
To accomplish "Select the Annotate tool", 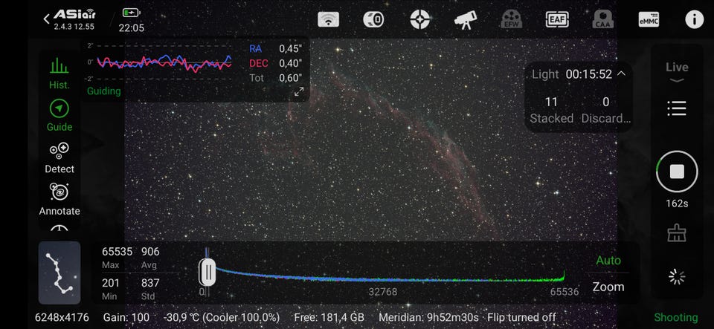I will pyautogui.click(x=59, y=200).
